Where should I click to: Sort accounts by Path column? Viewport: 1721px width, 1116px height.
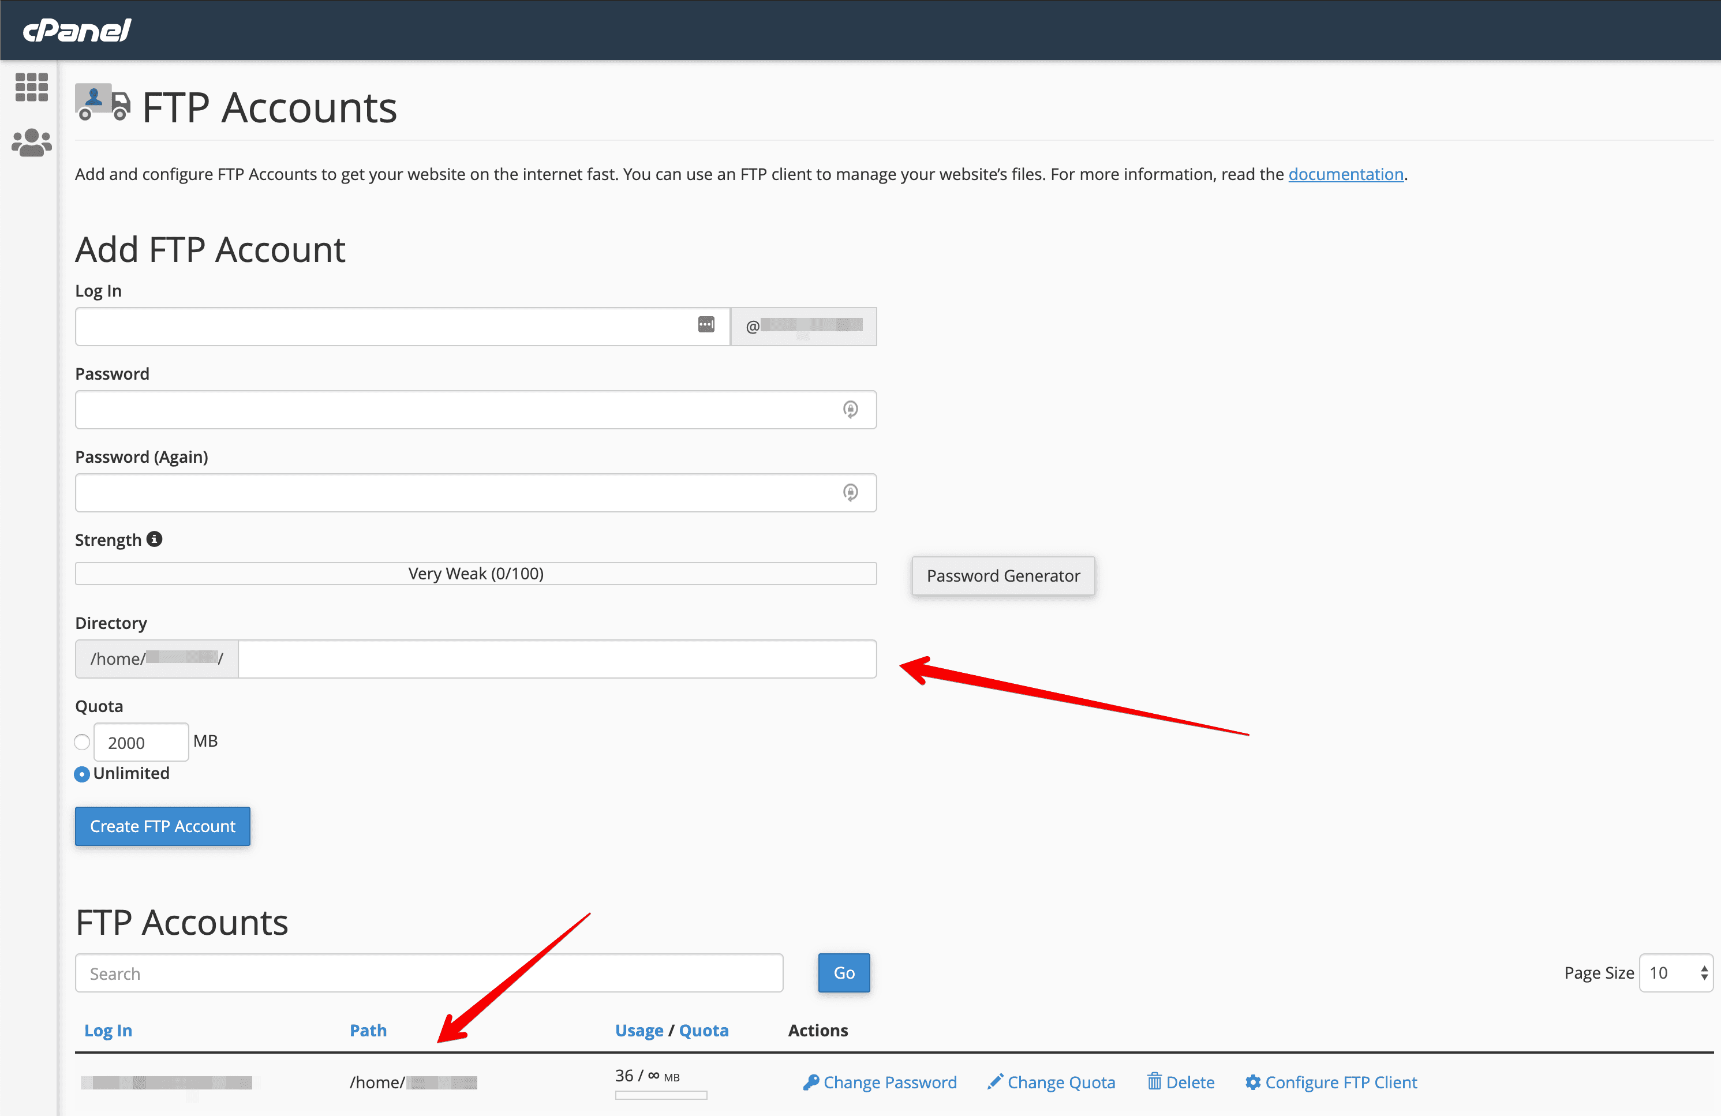tap(368, 1031)
